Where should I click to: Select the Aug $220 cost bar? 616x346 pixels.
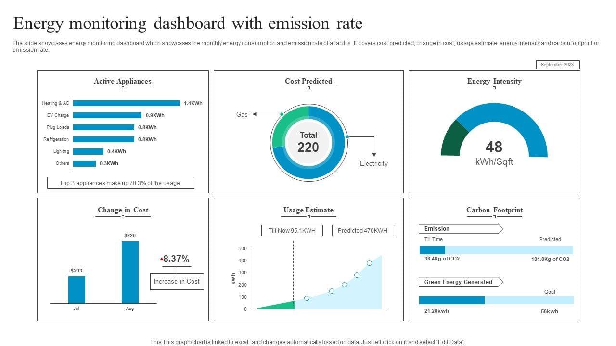point(130,272)
